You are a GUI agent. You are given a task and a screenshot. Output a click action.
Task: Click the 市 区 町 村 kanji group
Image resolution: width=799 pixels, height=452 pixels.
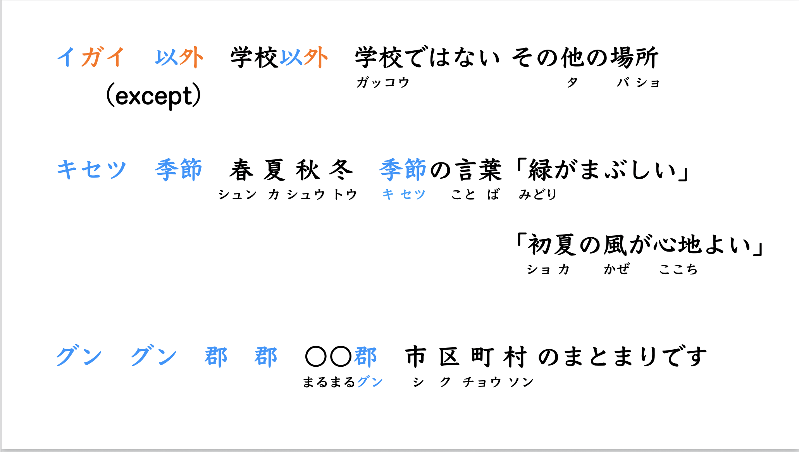tap(466, 356)
